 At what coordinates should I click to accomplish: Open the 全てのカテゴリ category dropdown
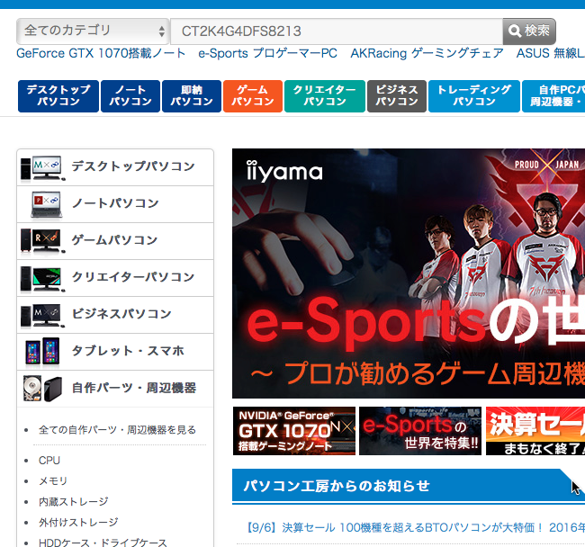coord(93,31)
